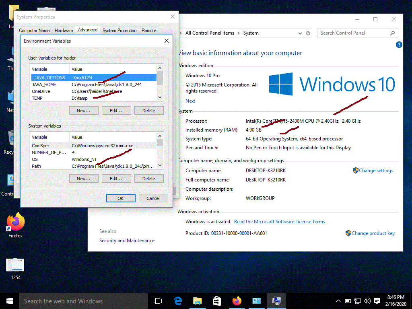Click the user variables scroll up arrow
The width and height of the screenshot is (412, 309).
coord(160,68)
